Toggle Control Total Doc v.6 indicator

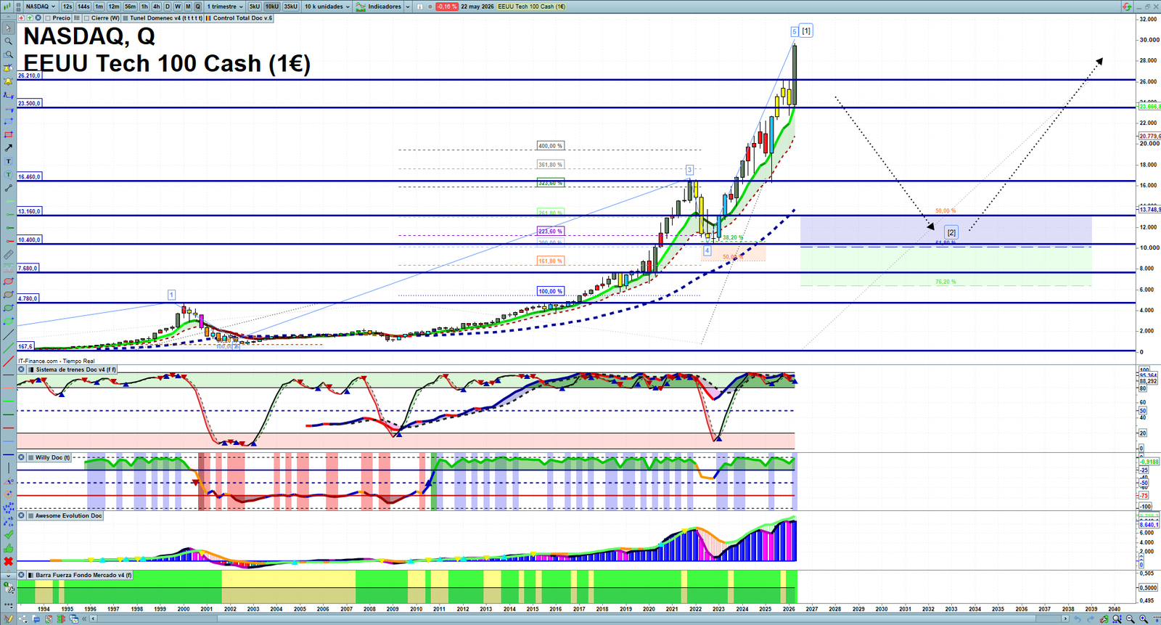pos(208,18)
